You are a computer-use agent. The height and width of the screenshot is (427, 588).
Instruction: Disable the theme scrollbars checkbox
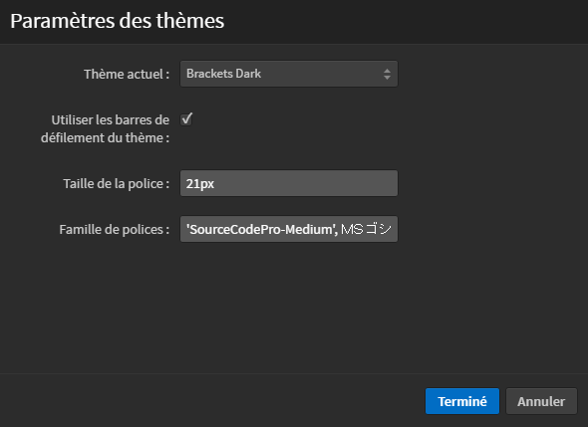(x=186, y=119)
